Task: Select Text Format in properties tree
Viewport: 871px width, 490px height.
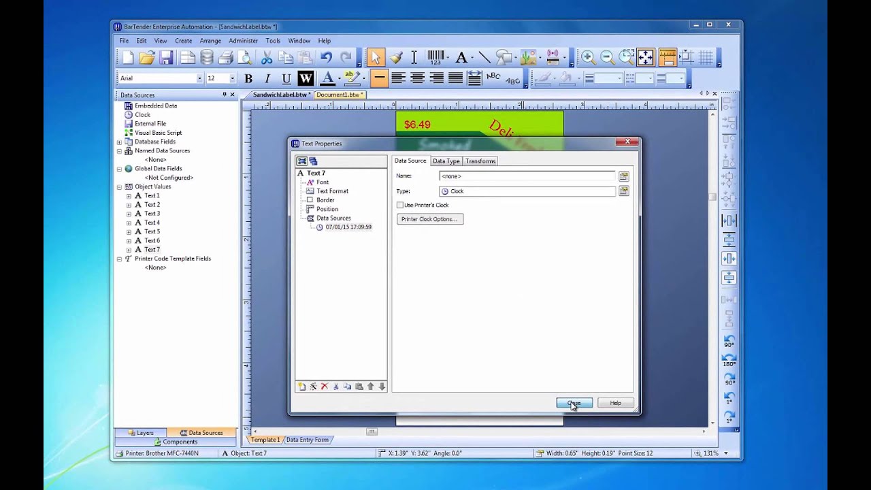Action: (332, 191)
